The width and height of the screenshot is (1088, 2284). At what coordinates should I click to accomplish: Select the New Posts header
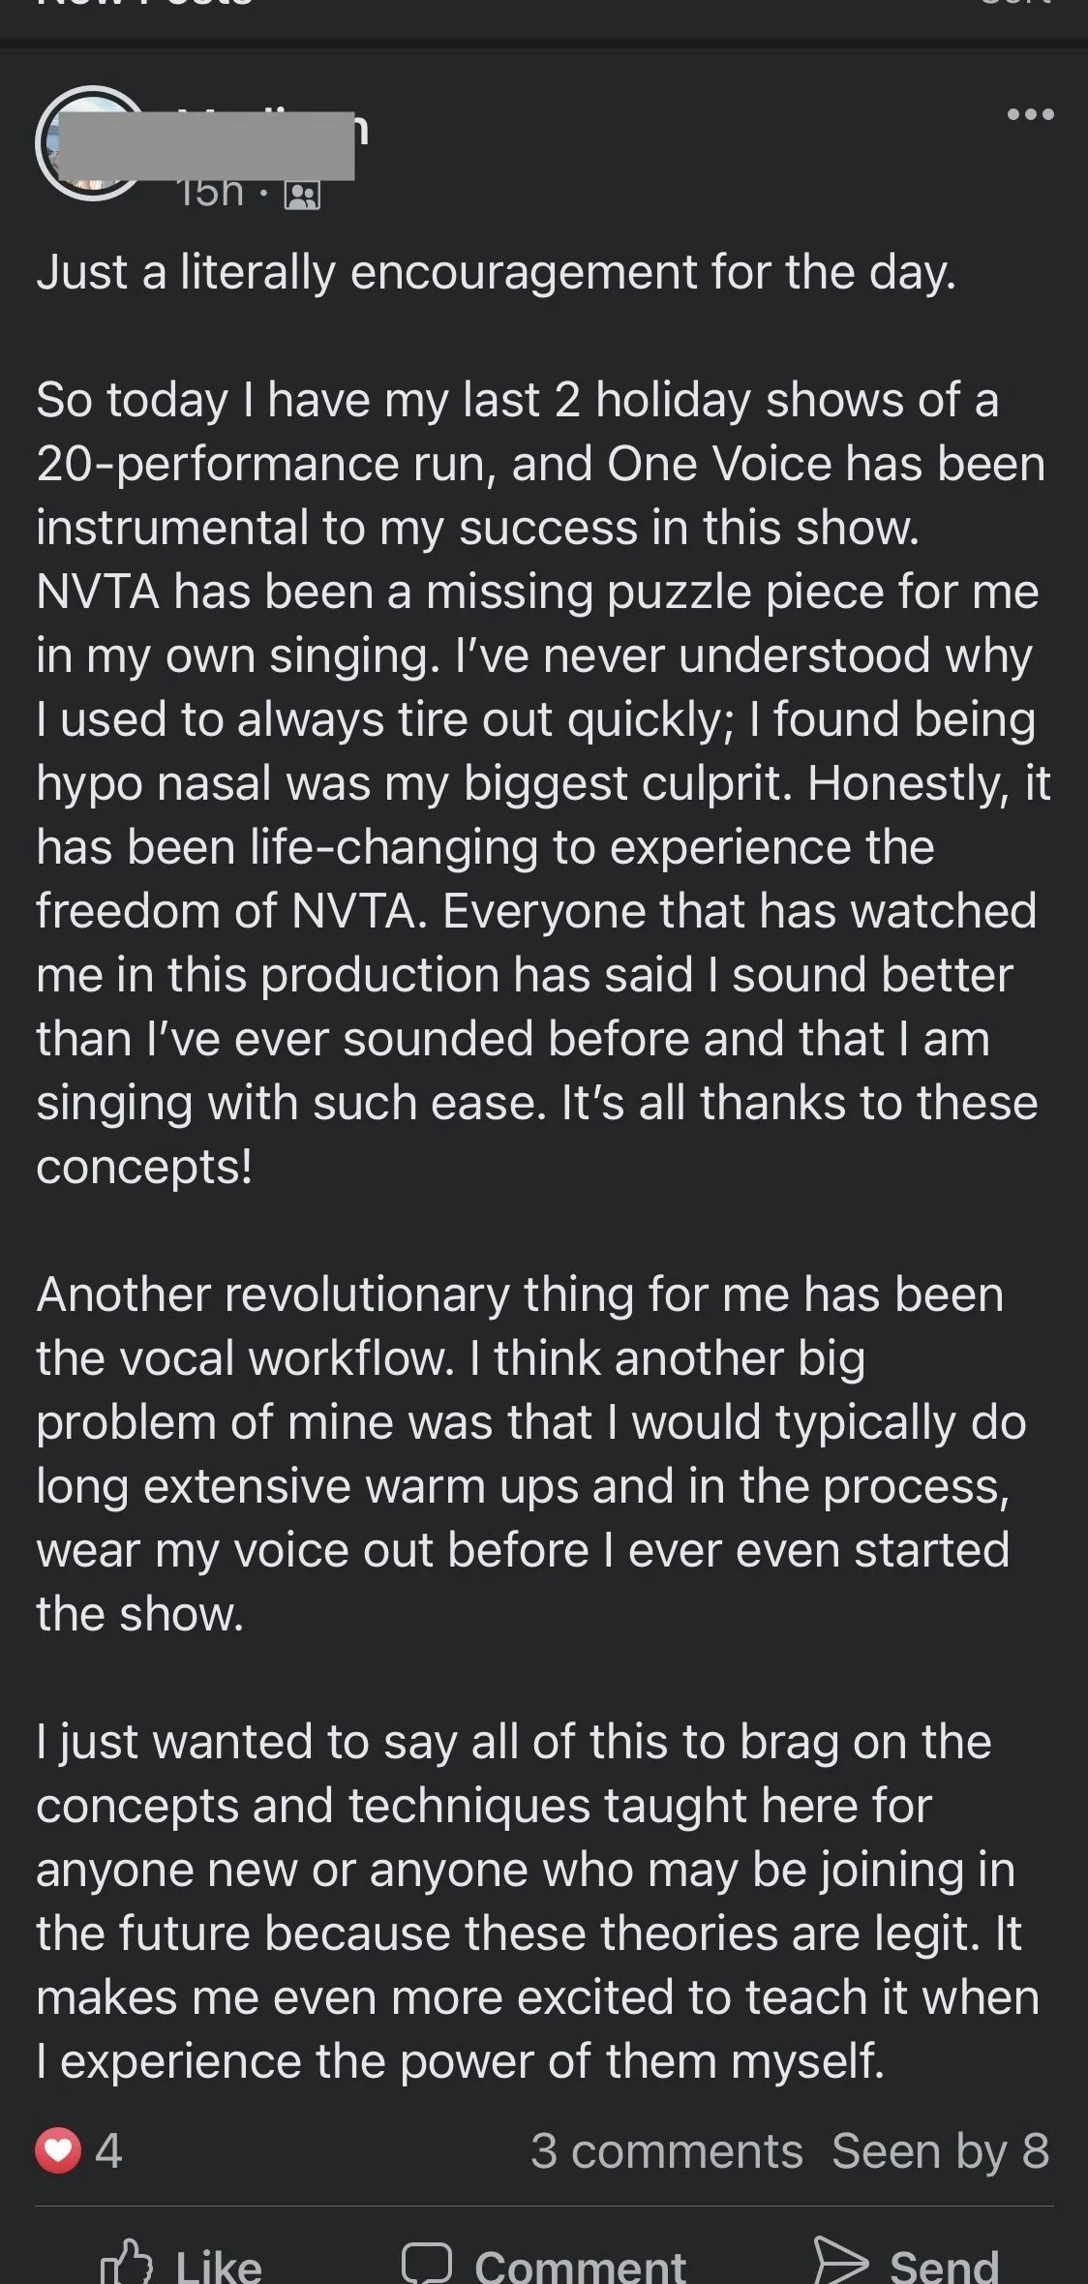(145, 4)
